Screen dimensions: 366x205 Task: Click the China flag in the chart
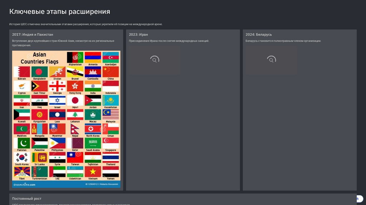click(110, 72)
